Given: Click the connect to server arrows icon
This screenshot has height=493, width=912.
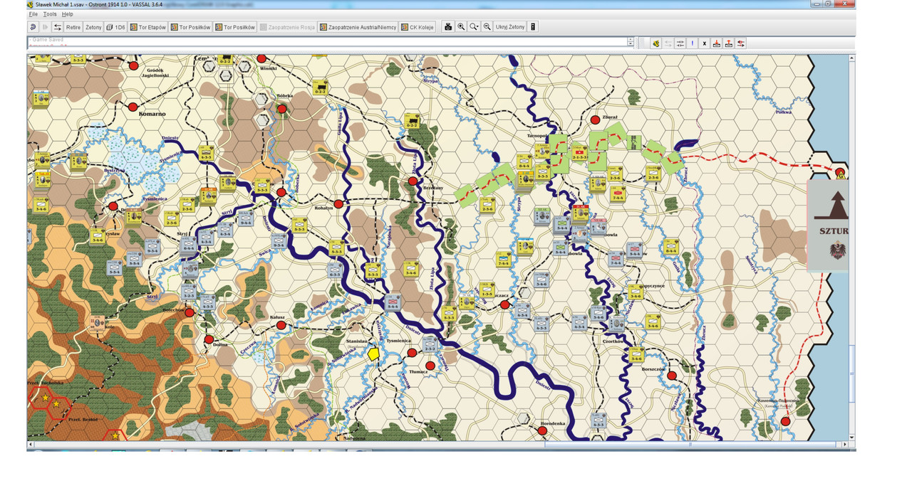Looking at the screenshot, I should pos(58,27).
